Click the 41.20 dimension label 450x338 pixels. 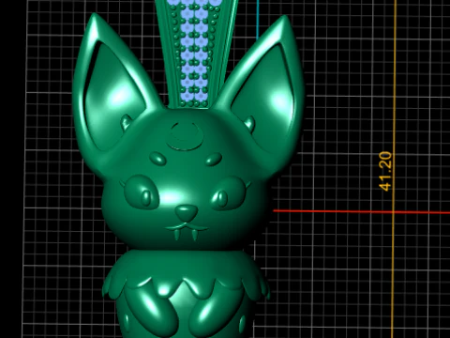(x=385, y=171)
